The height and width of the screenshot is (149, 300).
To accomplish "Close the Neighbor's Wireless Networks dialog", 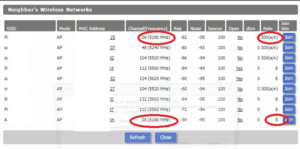I will tap(166, 138).
